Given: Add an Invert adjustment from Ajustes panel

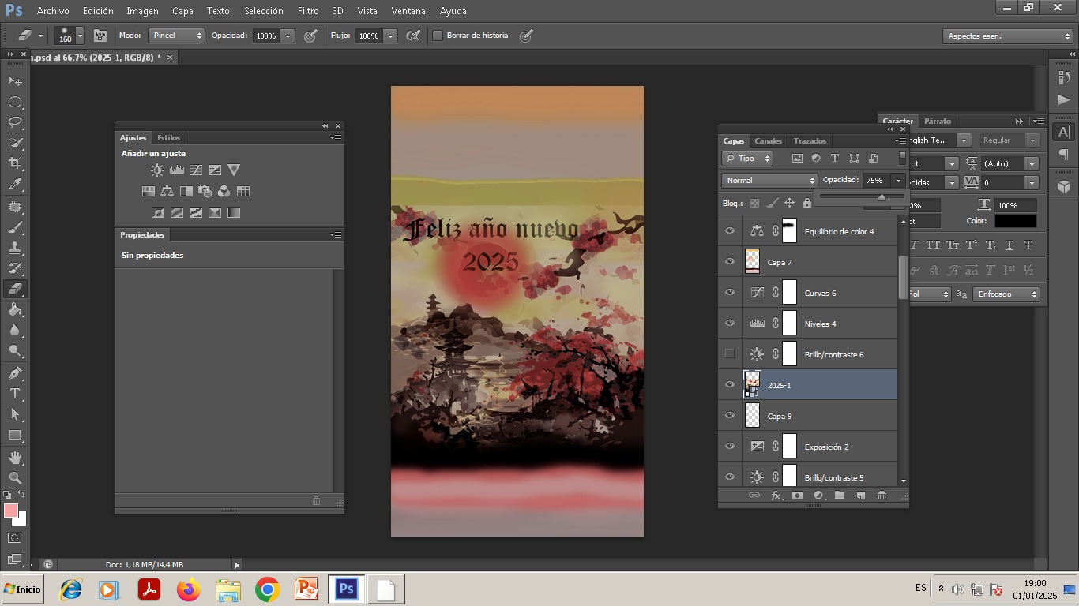Looking at the screenshot, I should click(158, 212).
